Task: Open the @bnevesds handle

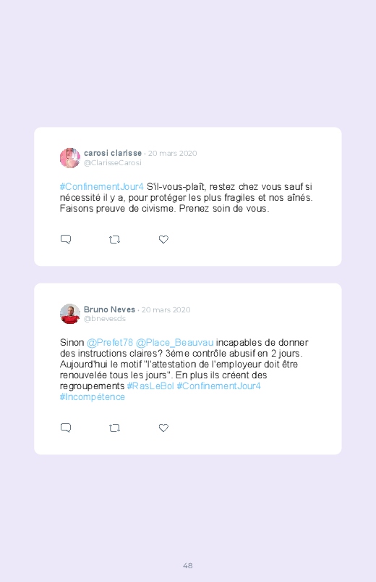Action: [105, 318]
